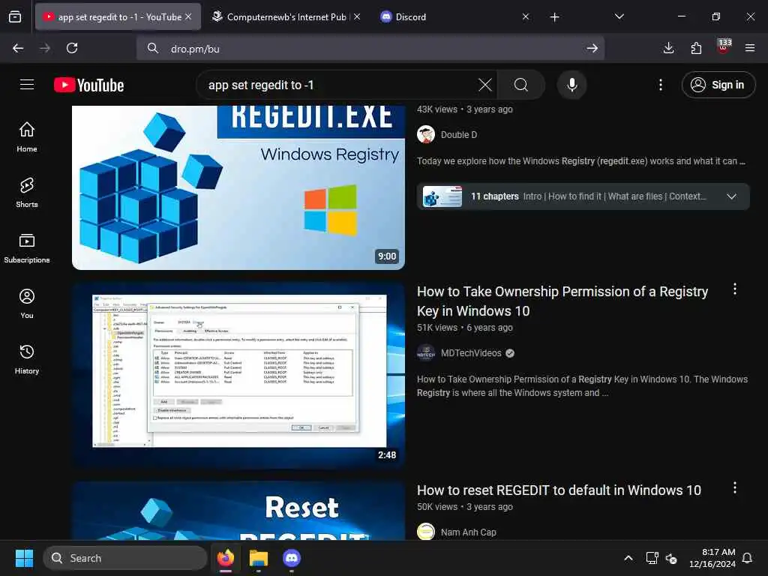The width and height of the screenshot is (768, 576).
Task: Run search with the magnifier button
Action: (521, 85)
